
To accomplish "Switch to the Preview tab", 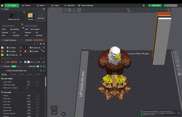I will (x=26, y=6).
